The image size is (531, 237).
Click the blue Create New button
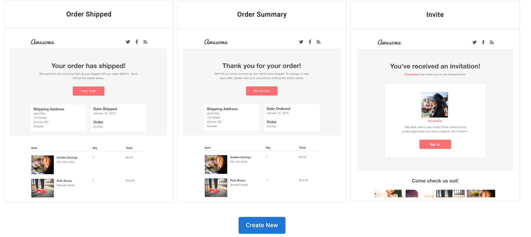(262, 225)
